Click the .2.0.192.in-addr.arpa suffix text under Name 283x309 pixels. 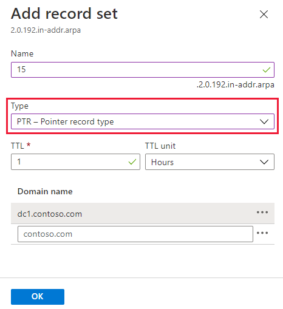pyautogui.click(x=236, y=84)
